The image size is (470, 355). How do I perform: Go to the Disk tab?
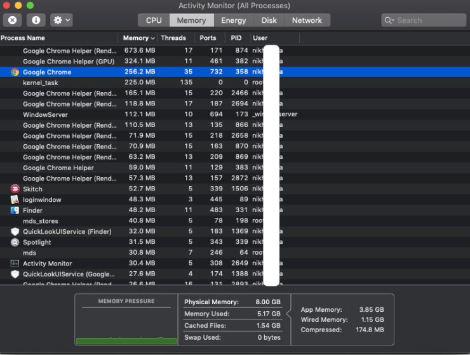269,20
